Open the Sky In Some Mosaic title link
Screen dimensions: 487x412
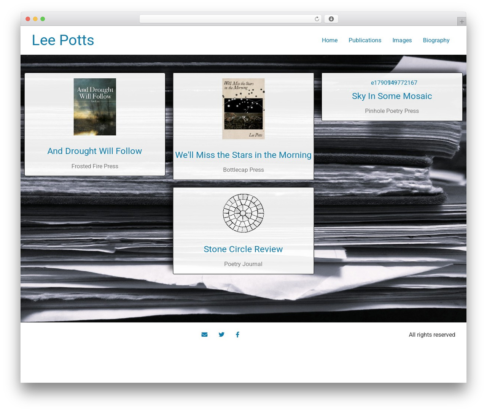(x=392, y=96)
